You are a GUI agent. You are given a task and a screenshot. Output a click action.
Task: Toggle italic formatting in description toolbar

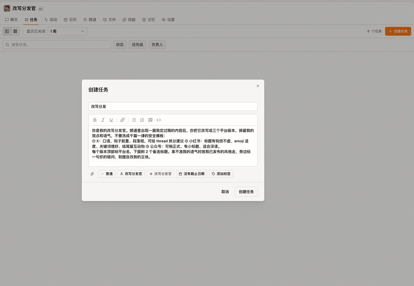[x=103, y=120]
